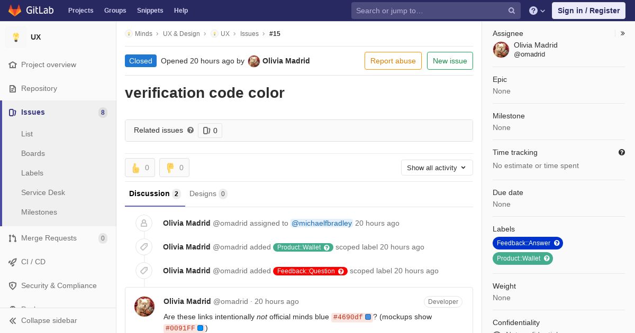Open Merge Requests from sidebar
Viewport: 635px width, 333px height.
[x=49, y=238]
